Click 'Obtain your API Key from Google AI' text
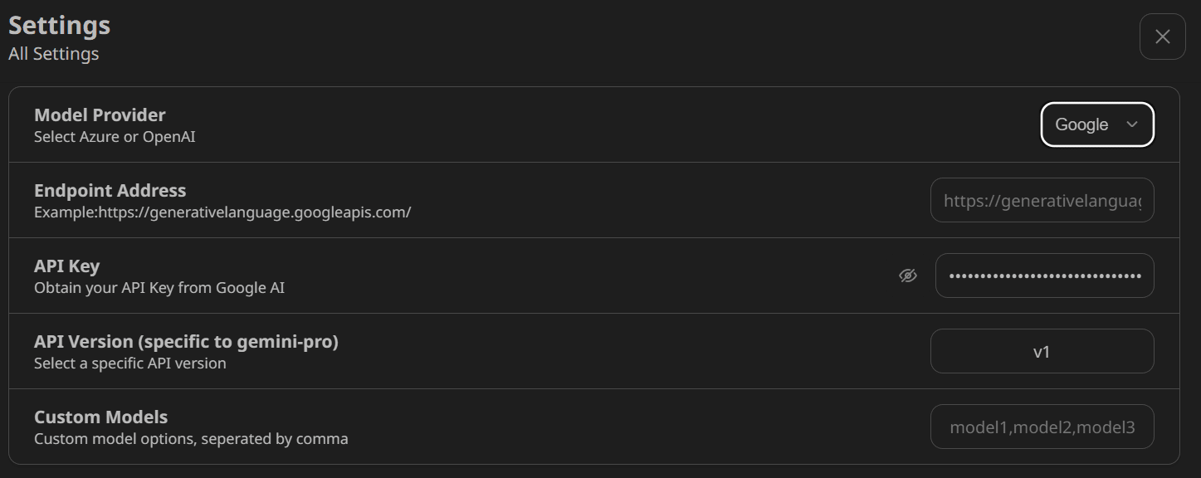Screen dimensions: 1201x478 click(159, 288)
